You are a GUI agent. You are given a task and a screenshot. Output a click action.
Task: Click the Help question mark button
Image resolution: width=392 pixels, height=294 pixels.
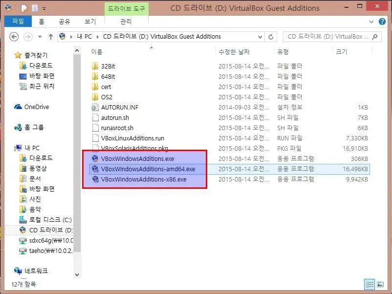(x=382, y=21)
